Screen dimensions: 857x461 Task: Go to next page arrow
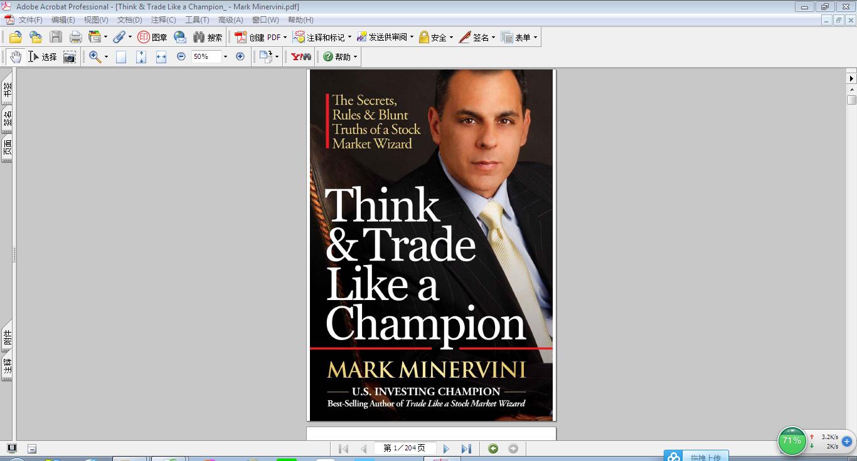pyautogui.click(x=446, y=448)
